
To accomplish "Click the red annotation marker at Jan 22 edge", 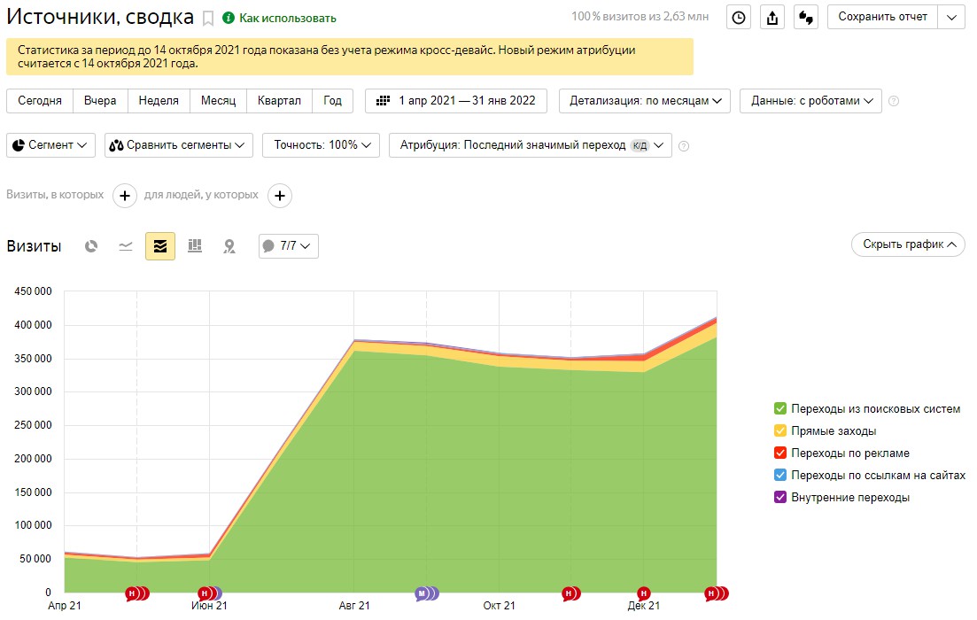I will 711,593.
